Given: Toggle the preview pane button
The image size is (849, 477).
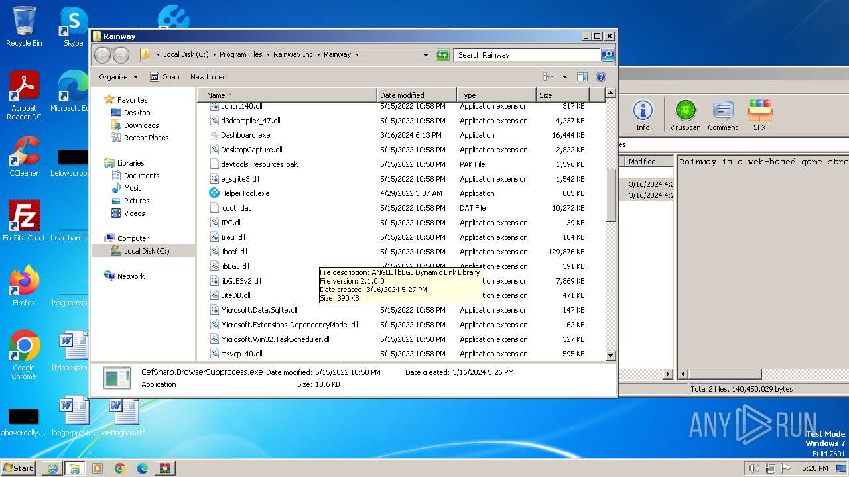Looking at the screenshot, I should click(x=582, y=77).
